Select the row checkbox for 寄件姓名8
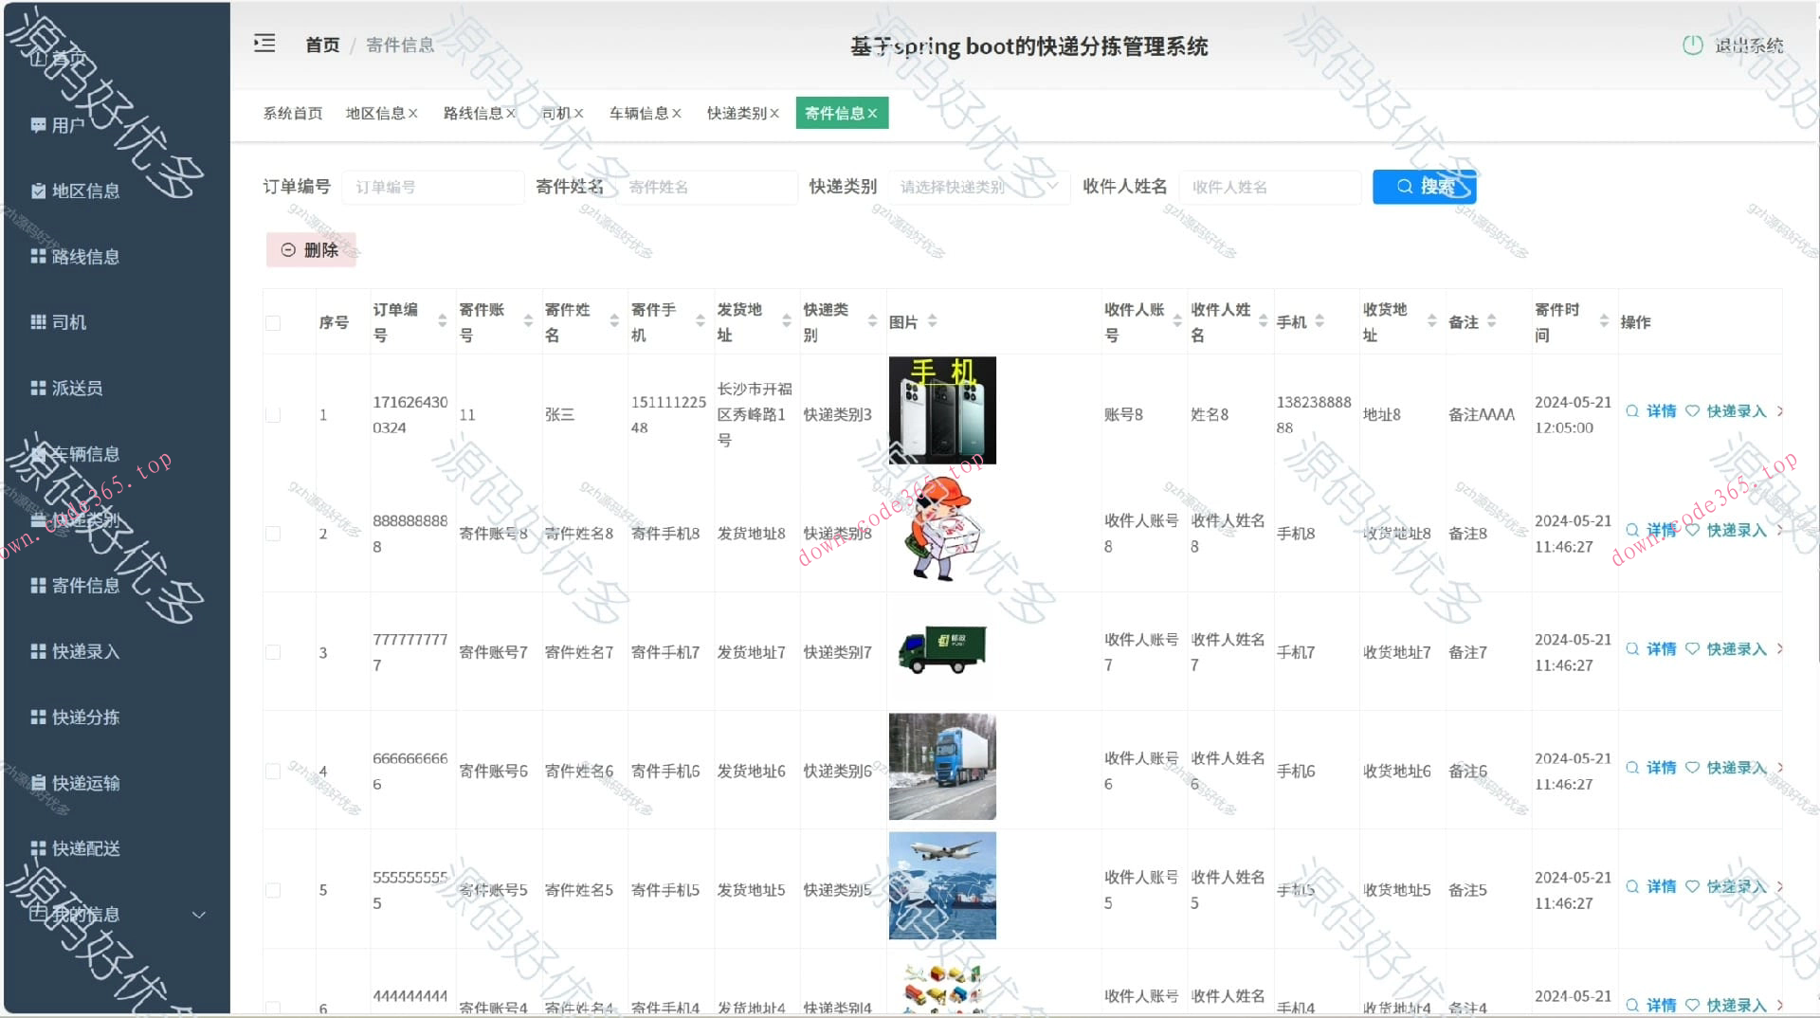The height and width of the screenshot is (1018, 1820). coord(274,534)
